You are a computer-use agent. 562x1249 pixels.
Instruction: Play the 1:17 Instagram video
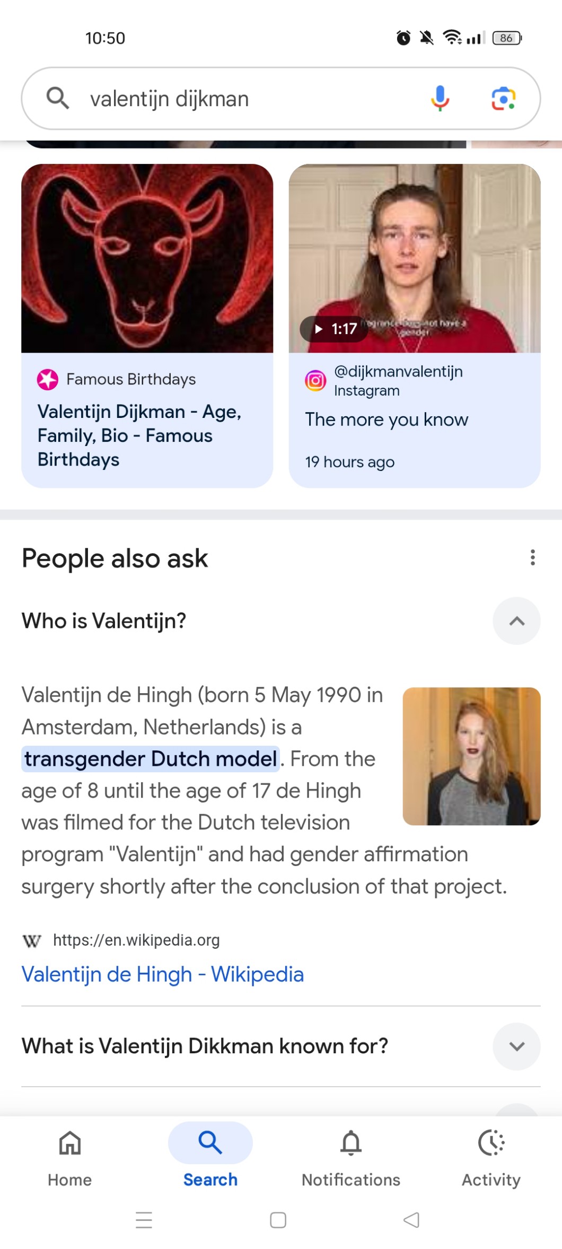[414, 259]
